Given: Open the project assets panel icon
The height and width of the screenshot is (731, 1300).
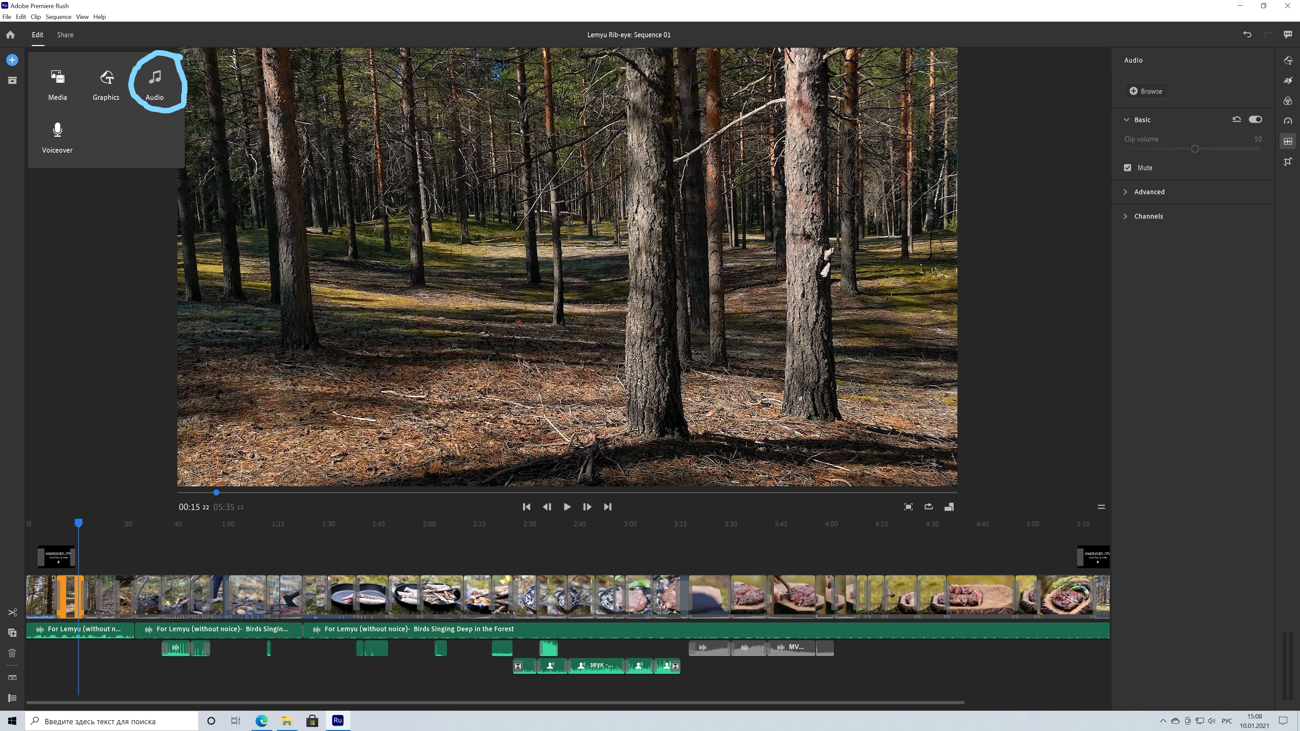Looking at the screenshot, I should click(x=13, y=81).
